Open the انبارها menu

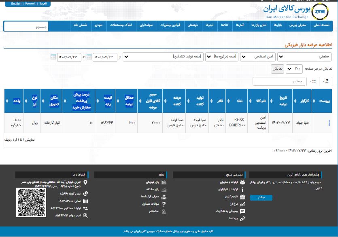point(210,25)
